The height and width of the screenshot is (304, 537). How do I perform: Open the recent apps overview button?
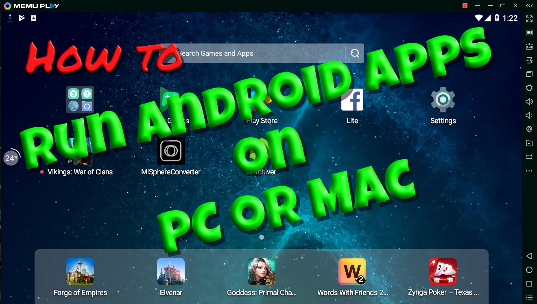[x=529, y=284]
